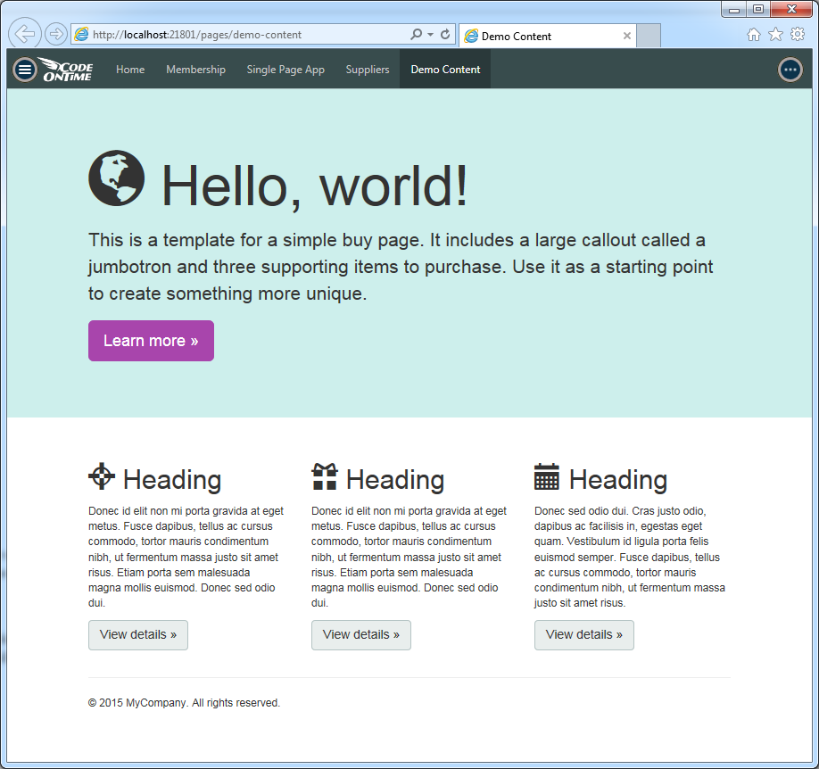Click the gift icon by second Heading
The height and width of the screenshot is (769, 819).
click(x=325, y=476)
